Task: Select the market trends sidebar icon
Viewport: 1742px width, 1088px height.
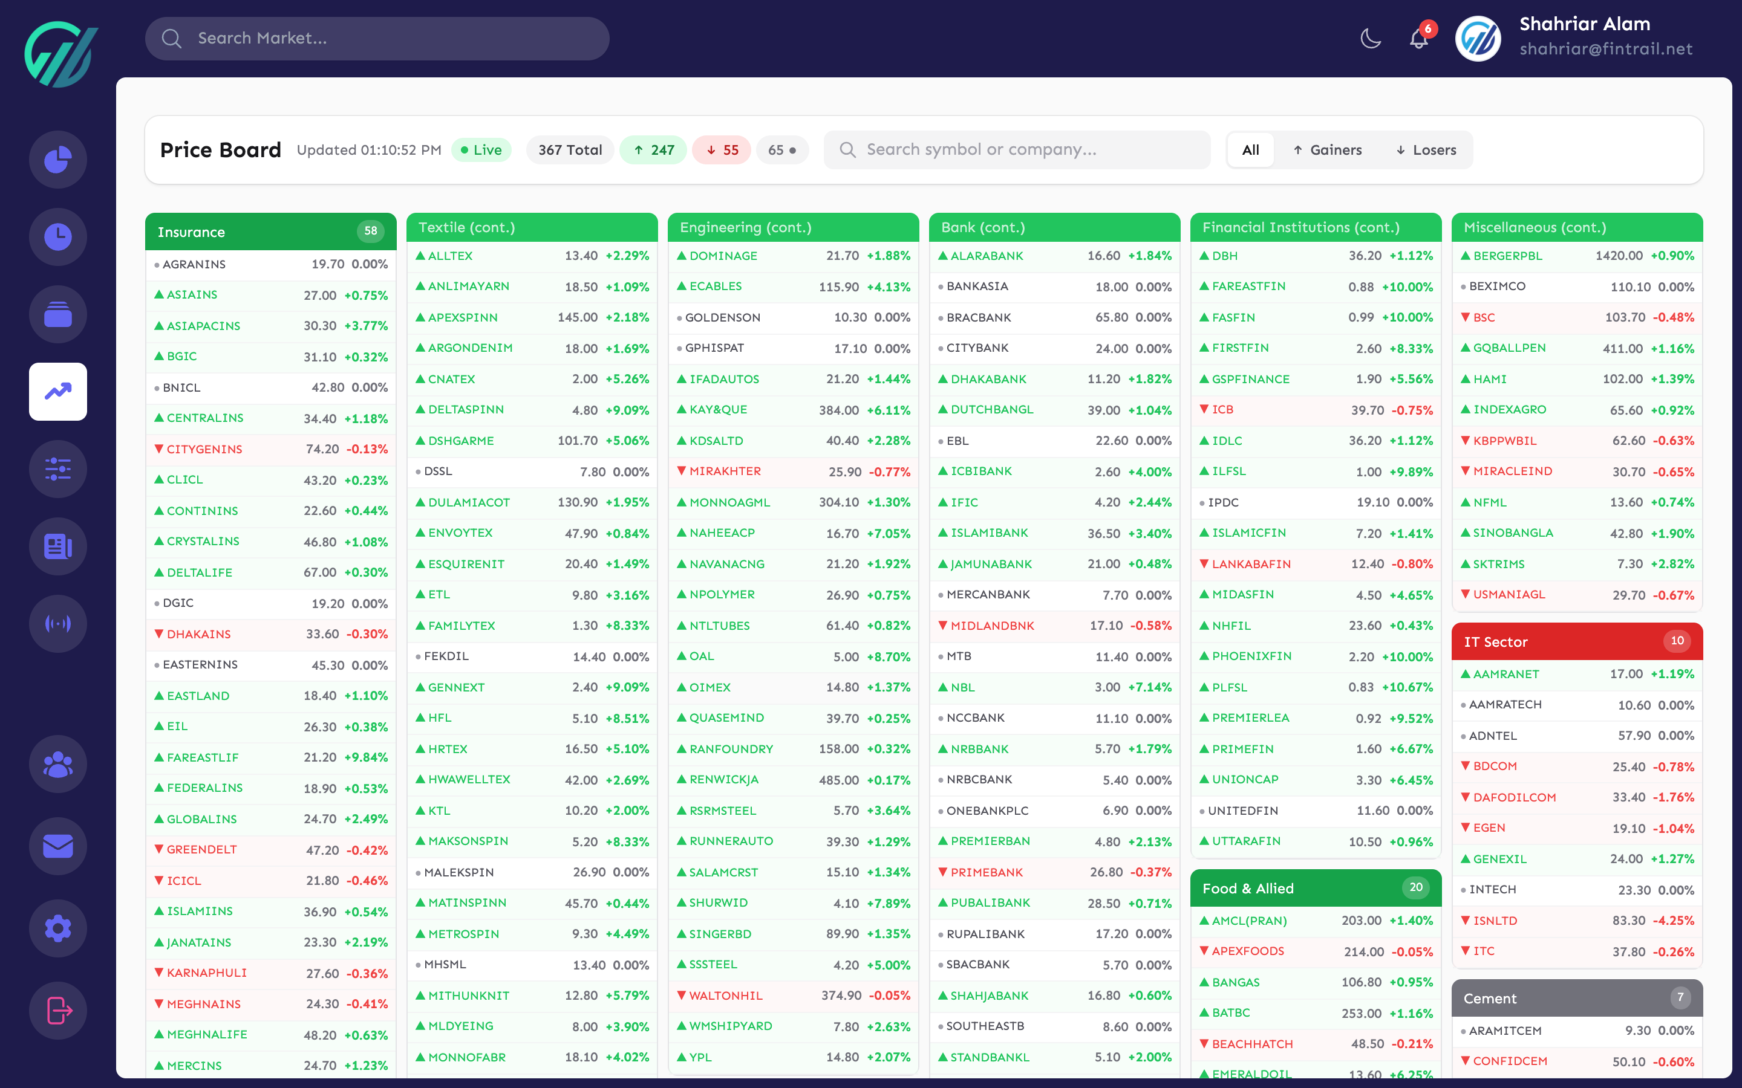Action: 57,392
